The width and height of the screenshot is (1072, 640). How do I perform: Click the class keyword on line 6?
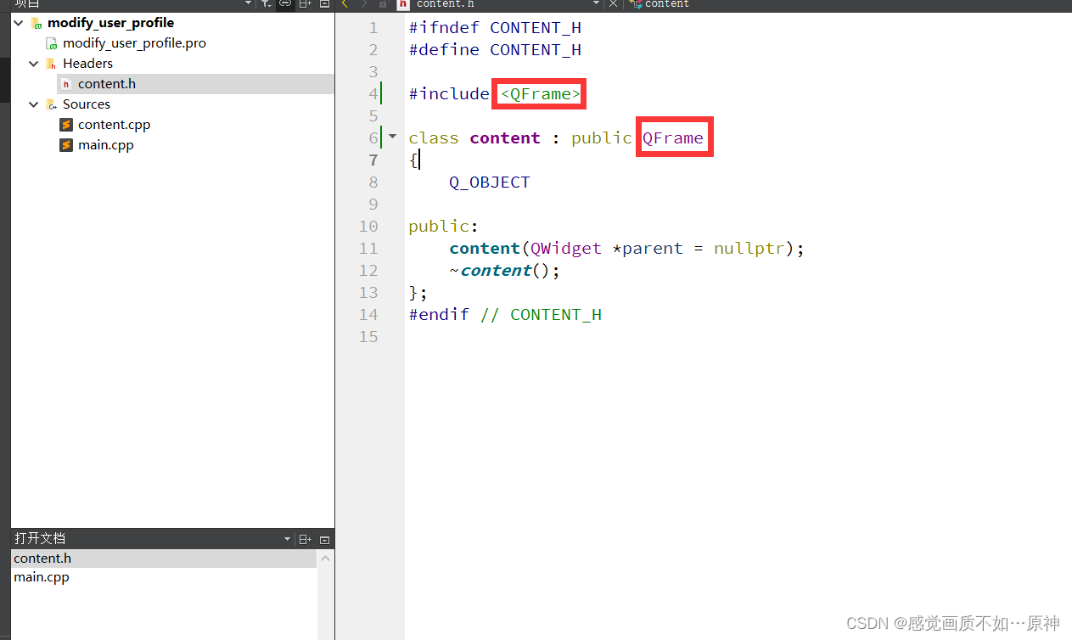pyautogui.click(x=434, y=138)
